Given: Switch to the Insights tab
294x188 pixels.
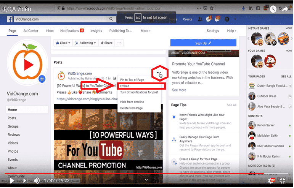Looking at the screenshot, I should tap(96, 31).
